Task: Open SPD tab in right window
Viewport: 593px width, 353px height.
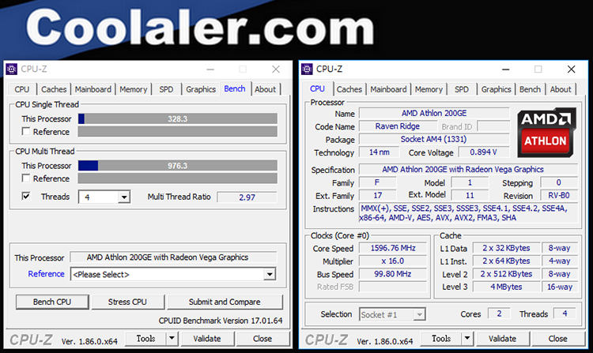Action: (462, 89)
